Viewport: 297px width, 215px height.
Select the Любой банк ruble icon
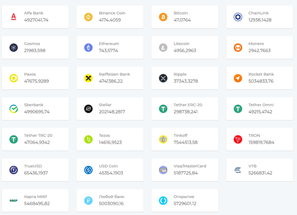(88, 200)
